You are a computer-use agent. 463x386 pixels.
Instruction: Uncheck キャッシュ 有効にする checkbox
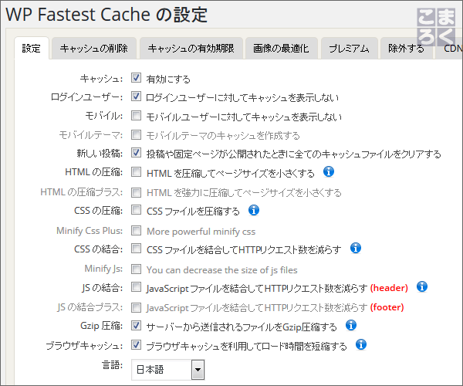[x=136, y=78]
